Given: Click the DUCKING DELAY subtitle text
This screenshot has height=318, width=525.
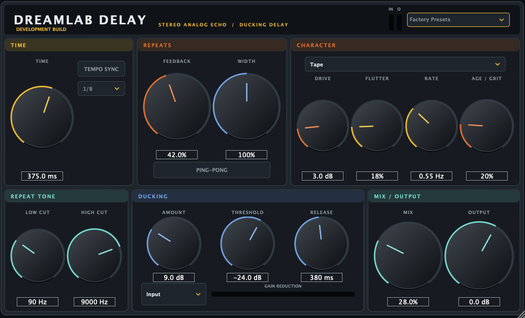Looking at the screenshot, I should tap(264, 25).
